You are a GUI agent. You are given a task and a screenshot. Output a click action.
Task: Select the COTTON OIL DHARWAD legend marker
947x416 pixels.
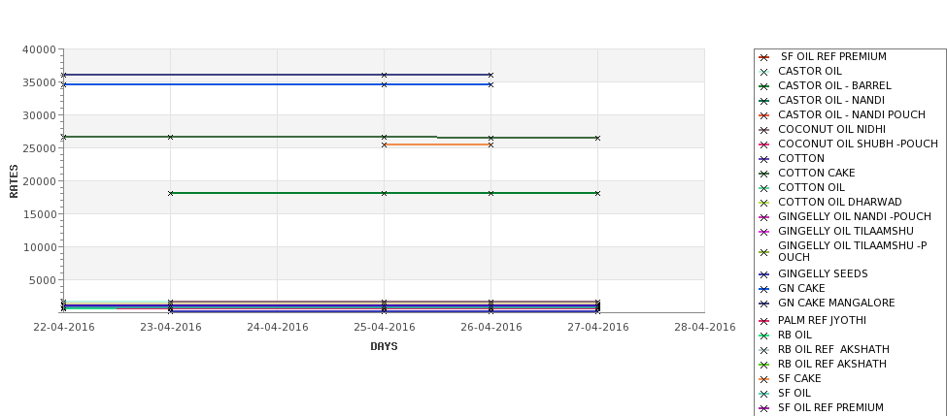pos(763,203)
